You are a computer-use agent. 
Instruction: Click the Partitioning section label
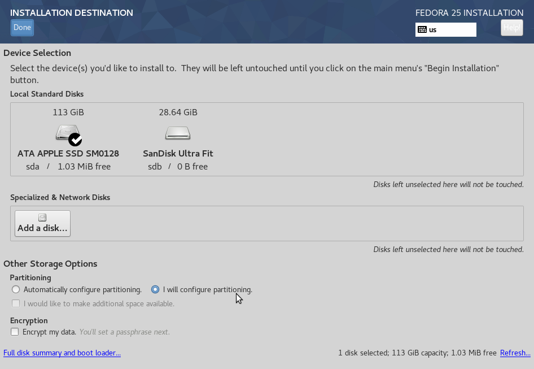tap(30, 278)
